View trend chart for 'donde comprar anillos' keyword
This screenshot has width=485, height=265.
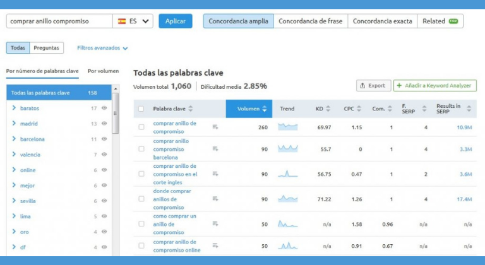[x=288, y=199]
